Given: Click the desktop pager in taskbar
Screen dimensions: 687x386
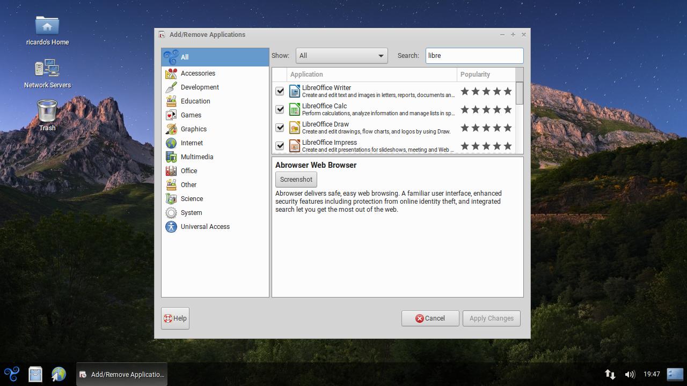Looking at the screenshot, I should [x=675, y=374].
